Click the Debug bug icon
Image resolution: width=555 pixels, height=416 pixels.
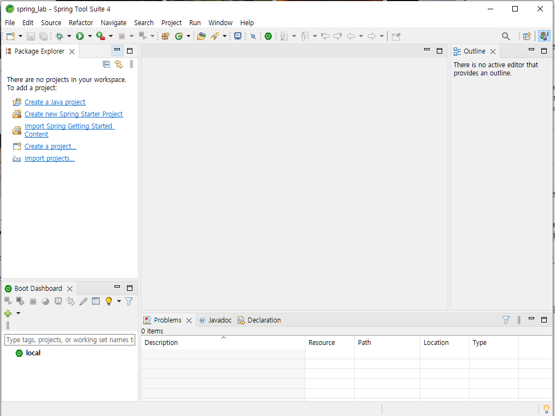point(60,36)
